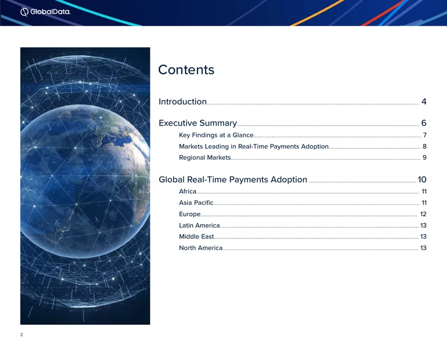Click page number 4 beside Introduction
The image size is (447, 345).
[424, 102]
